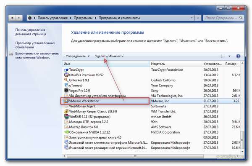
Task: Navigate to Панель управления breadcrumb
Action: coord(52,18)
